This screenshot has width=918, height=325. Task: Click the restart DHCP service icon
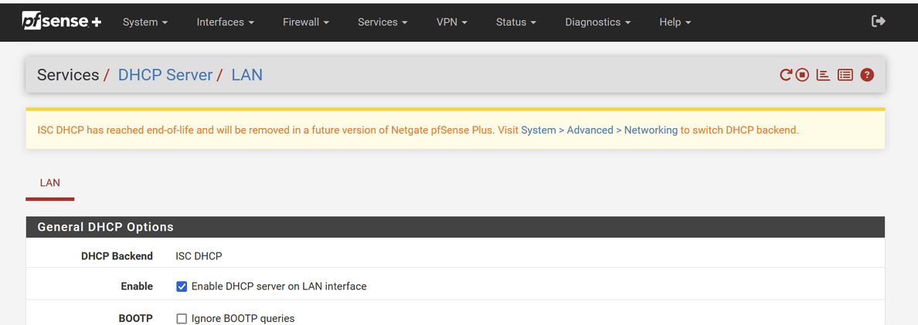(786, 75)
